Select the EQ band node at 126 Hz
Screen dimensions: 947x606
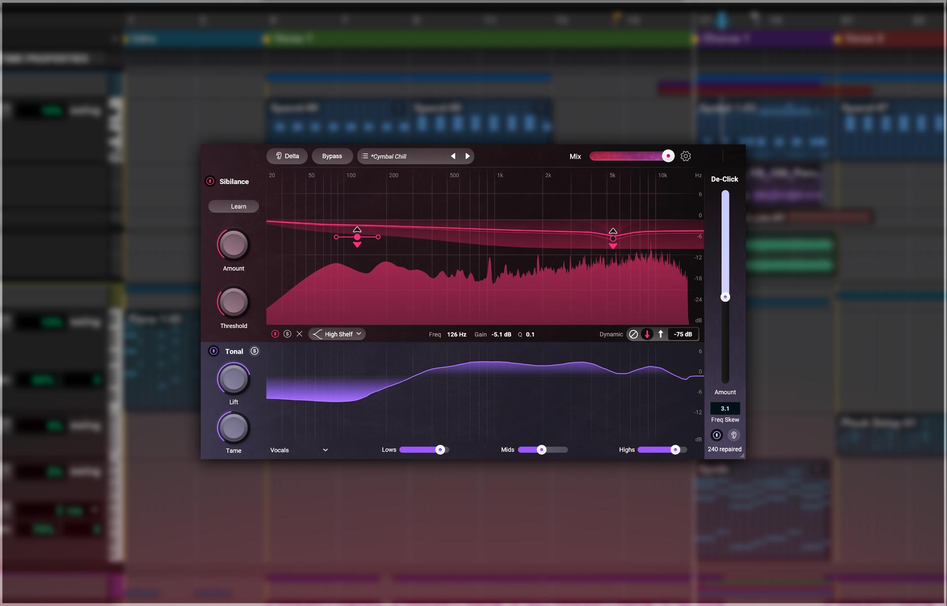coord(357,237)
